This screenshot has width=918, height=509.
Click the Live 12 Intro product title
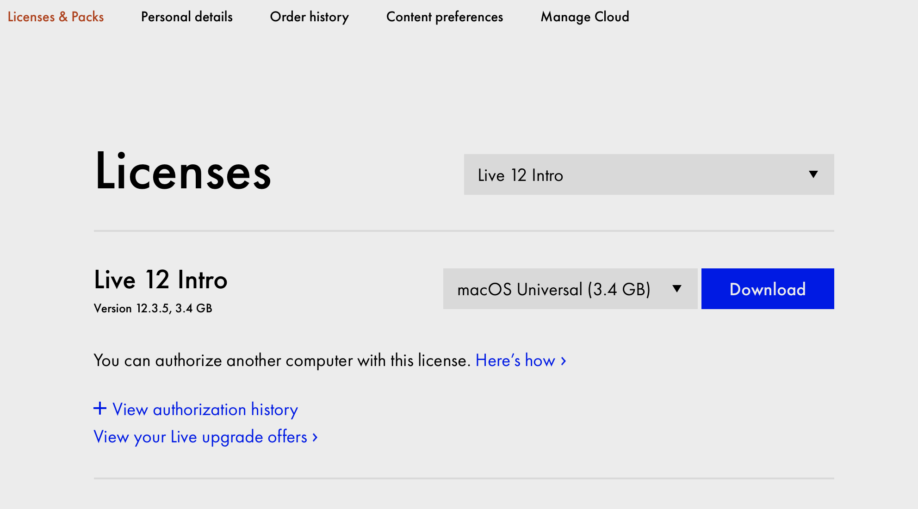[161, 280]
